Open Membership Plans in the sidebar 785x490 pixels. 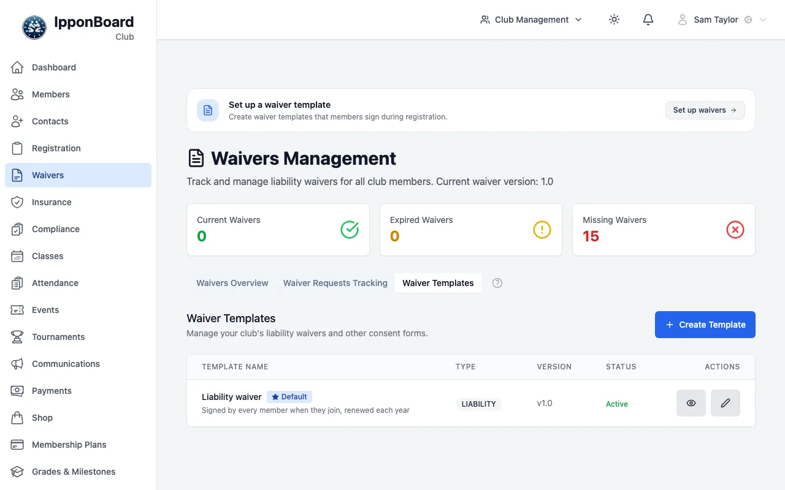(78, 445)
